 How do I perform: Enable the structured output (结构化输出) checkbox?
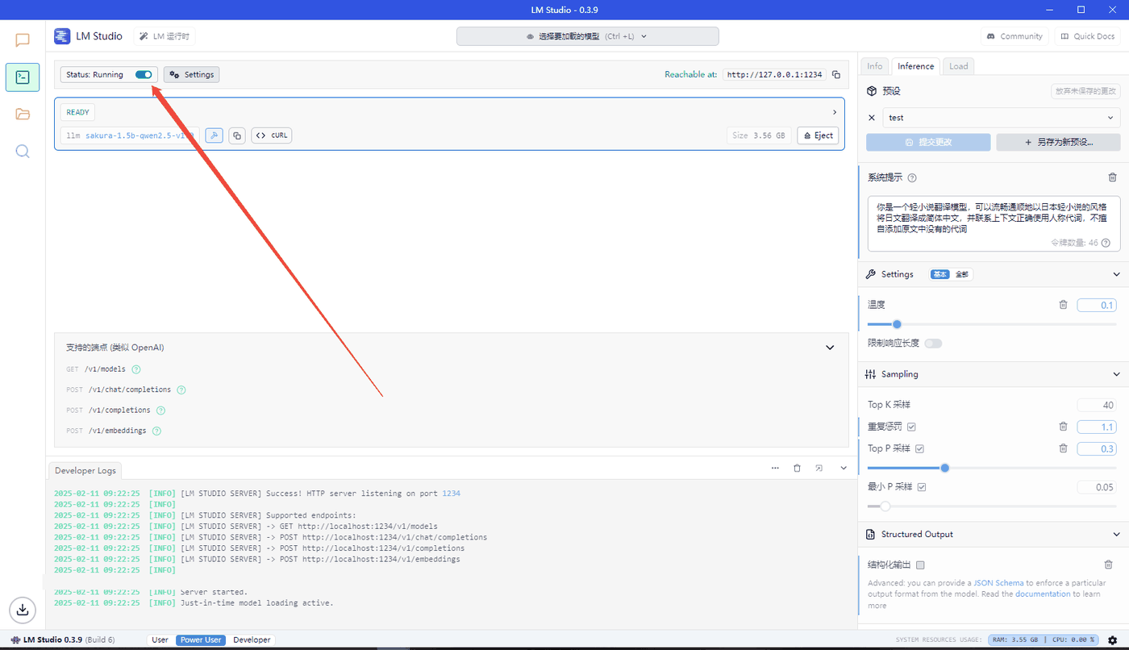point(921,565)
